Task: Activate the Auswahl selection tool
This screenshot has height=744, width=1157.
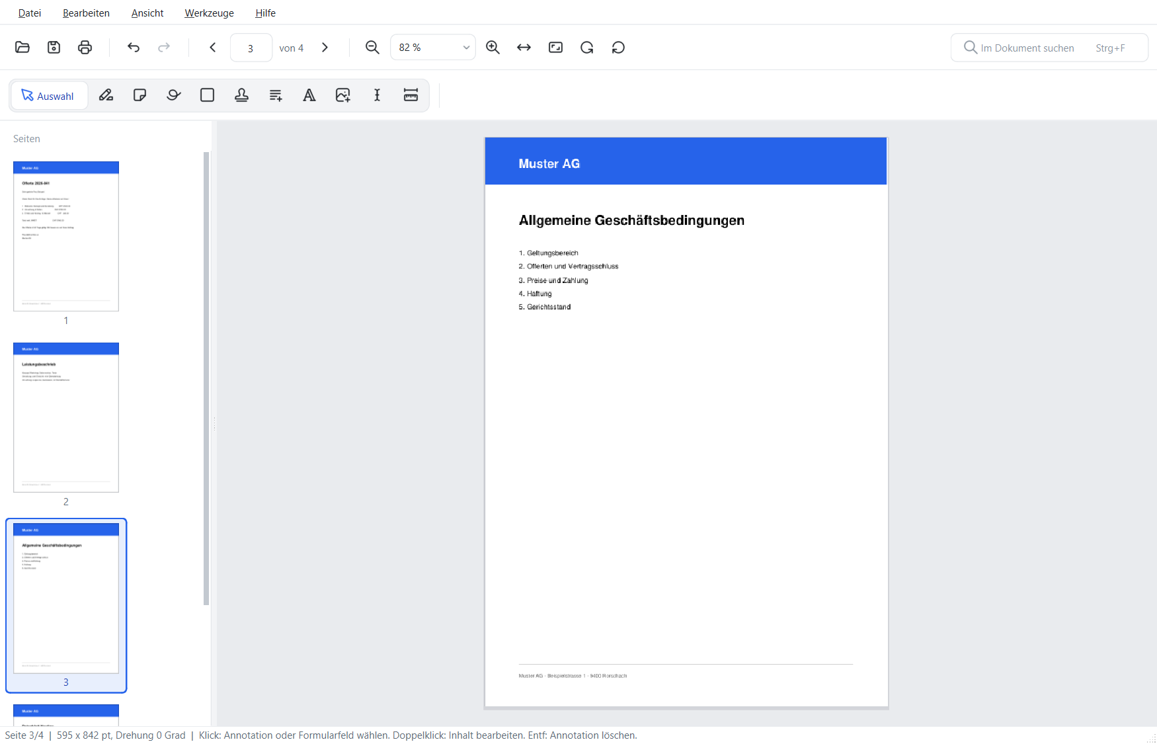Action: [49, 96]
